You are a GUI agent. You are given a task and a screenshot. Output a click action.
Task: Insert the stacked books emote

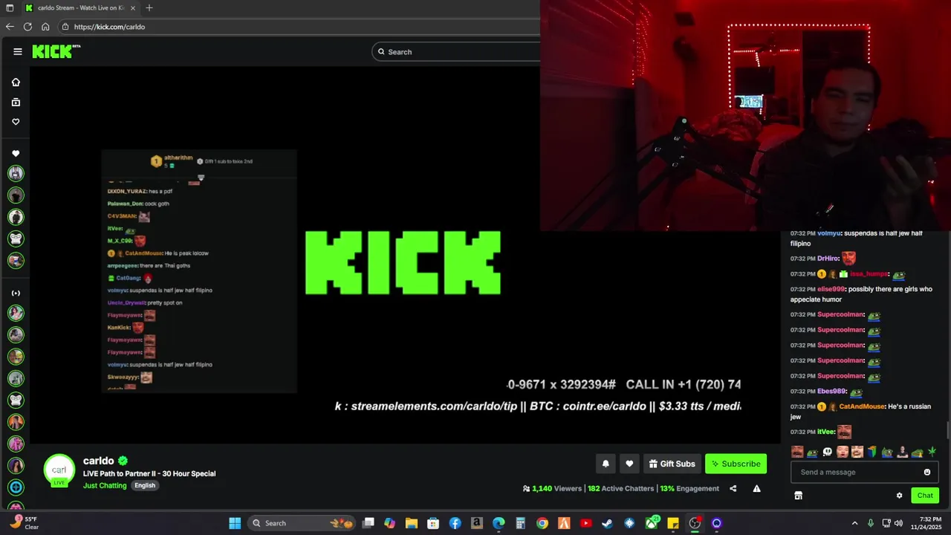872,452
